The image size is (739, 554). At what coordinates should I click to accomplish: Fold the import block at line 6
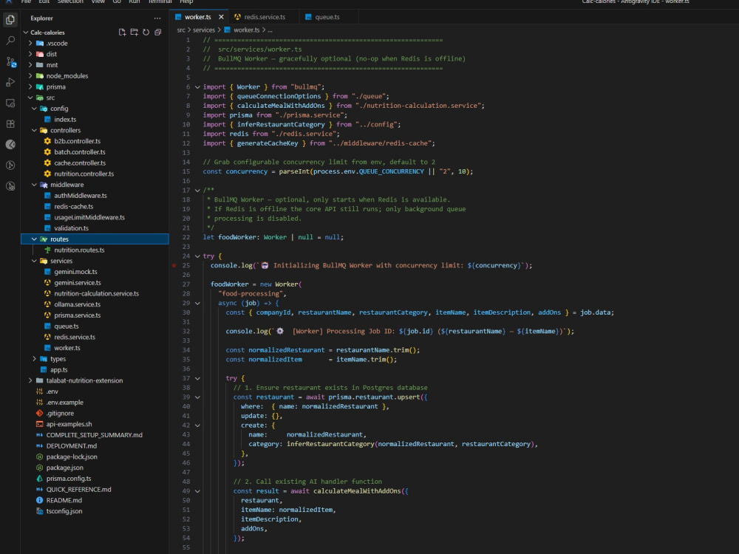pos(197,87)
